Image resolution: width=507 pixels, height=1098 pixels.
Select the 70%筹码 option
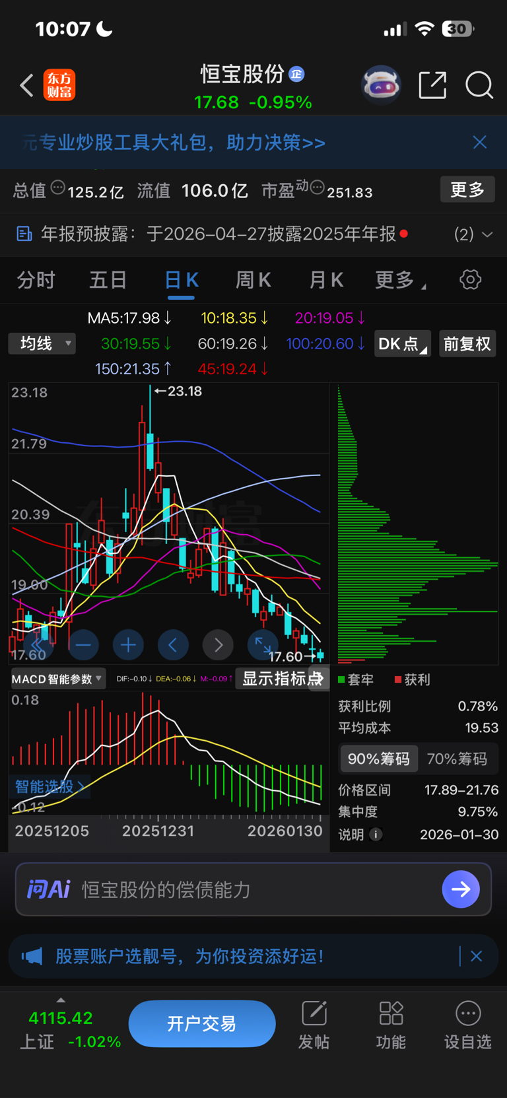[x=457, y=759]
